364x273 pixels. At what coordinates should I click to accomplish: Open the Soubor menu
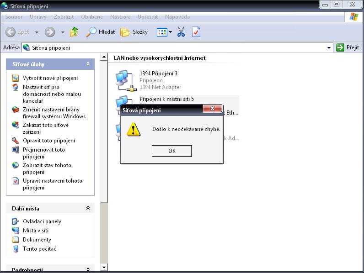pos(14,17)
